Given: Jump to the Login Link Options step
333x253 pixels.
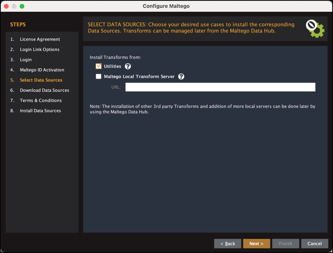Looking at the screenshot, I should point(40,49).
